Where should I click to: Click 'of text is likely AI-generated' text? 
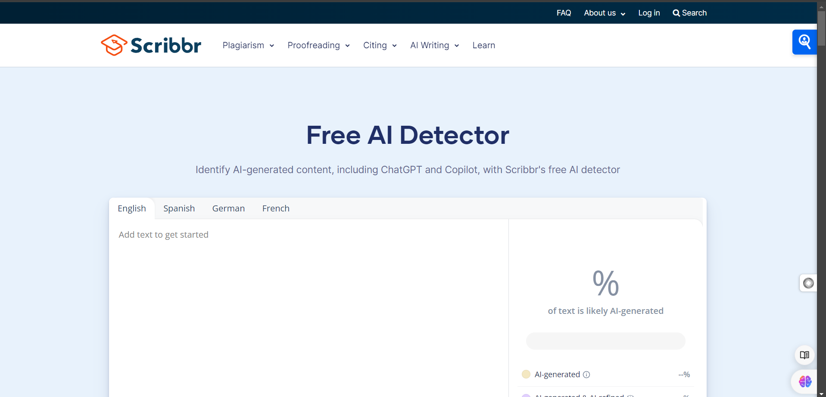click(605, 311)
